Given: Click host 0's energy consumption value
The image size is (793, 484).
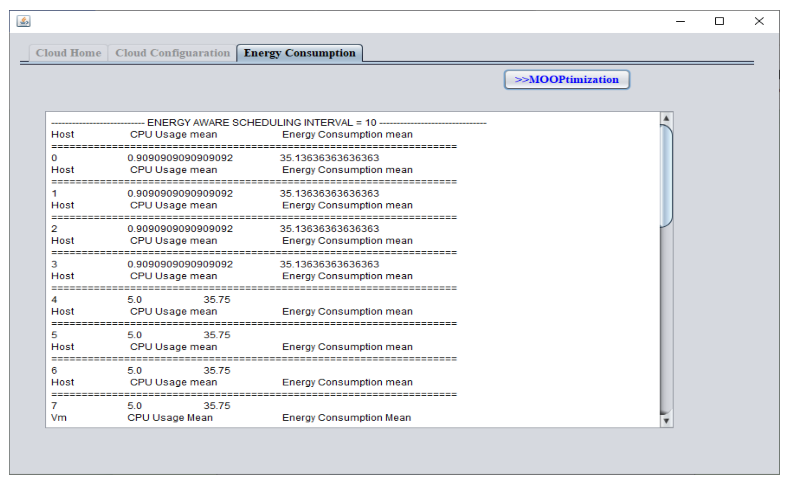Looking at the screenshot, I should click(x=329, y=158).
